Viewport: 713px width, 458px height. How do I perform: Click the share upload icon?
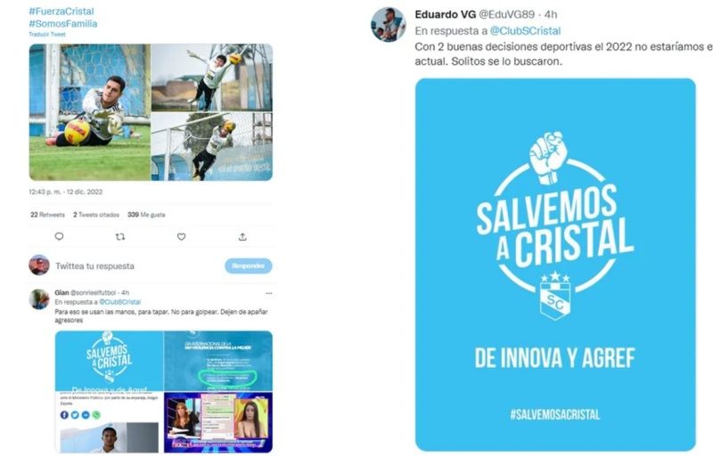point(242,236)
